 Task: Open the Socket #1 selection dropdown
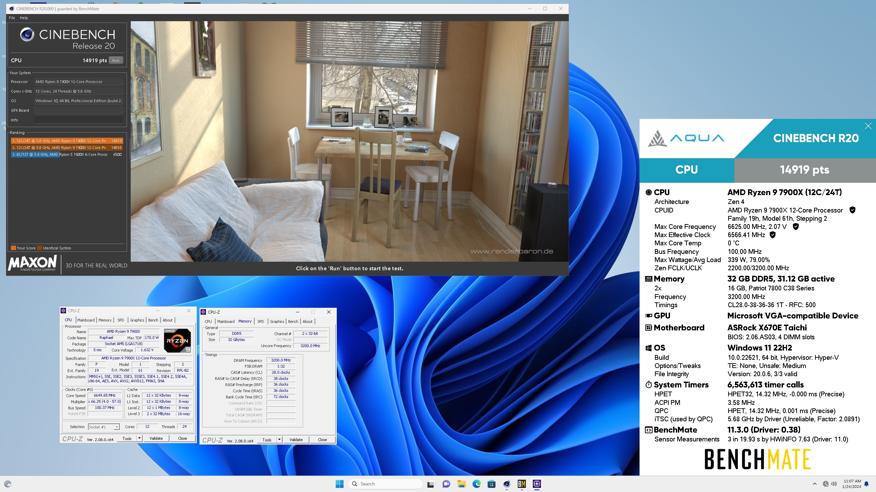[104, 427]
